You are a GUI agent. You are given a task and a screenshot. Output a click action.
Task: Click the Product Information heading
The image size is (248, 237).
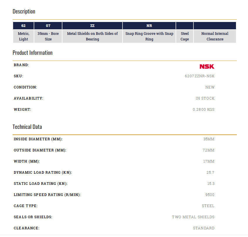33,53
